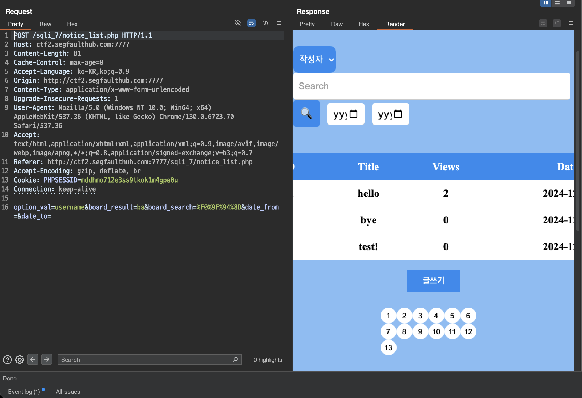Viewport: 582px width, 398px height.
Task: Open response panel hamburger menu
Action: tap(571, 23)
